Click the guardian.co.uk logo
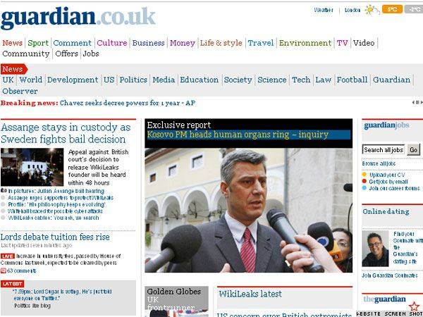 [78, 18]
